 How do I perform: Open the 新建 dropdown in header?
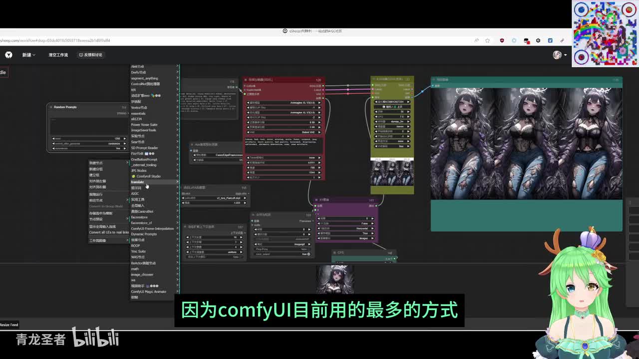click(x=28, y=55)
